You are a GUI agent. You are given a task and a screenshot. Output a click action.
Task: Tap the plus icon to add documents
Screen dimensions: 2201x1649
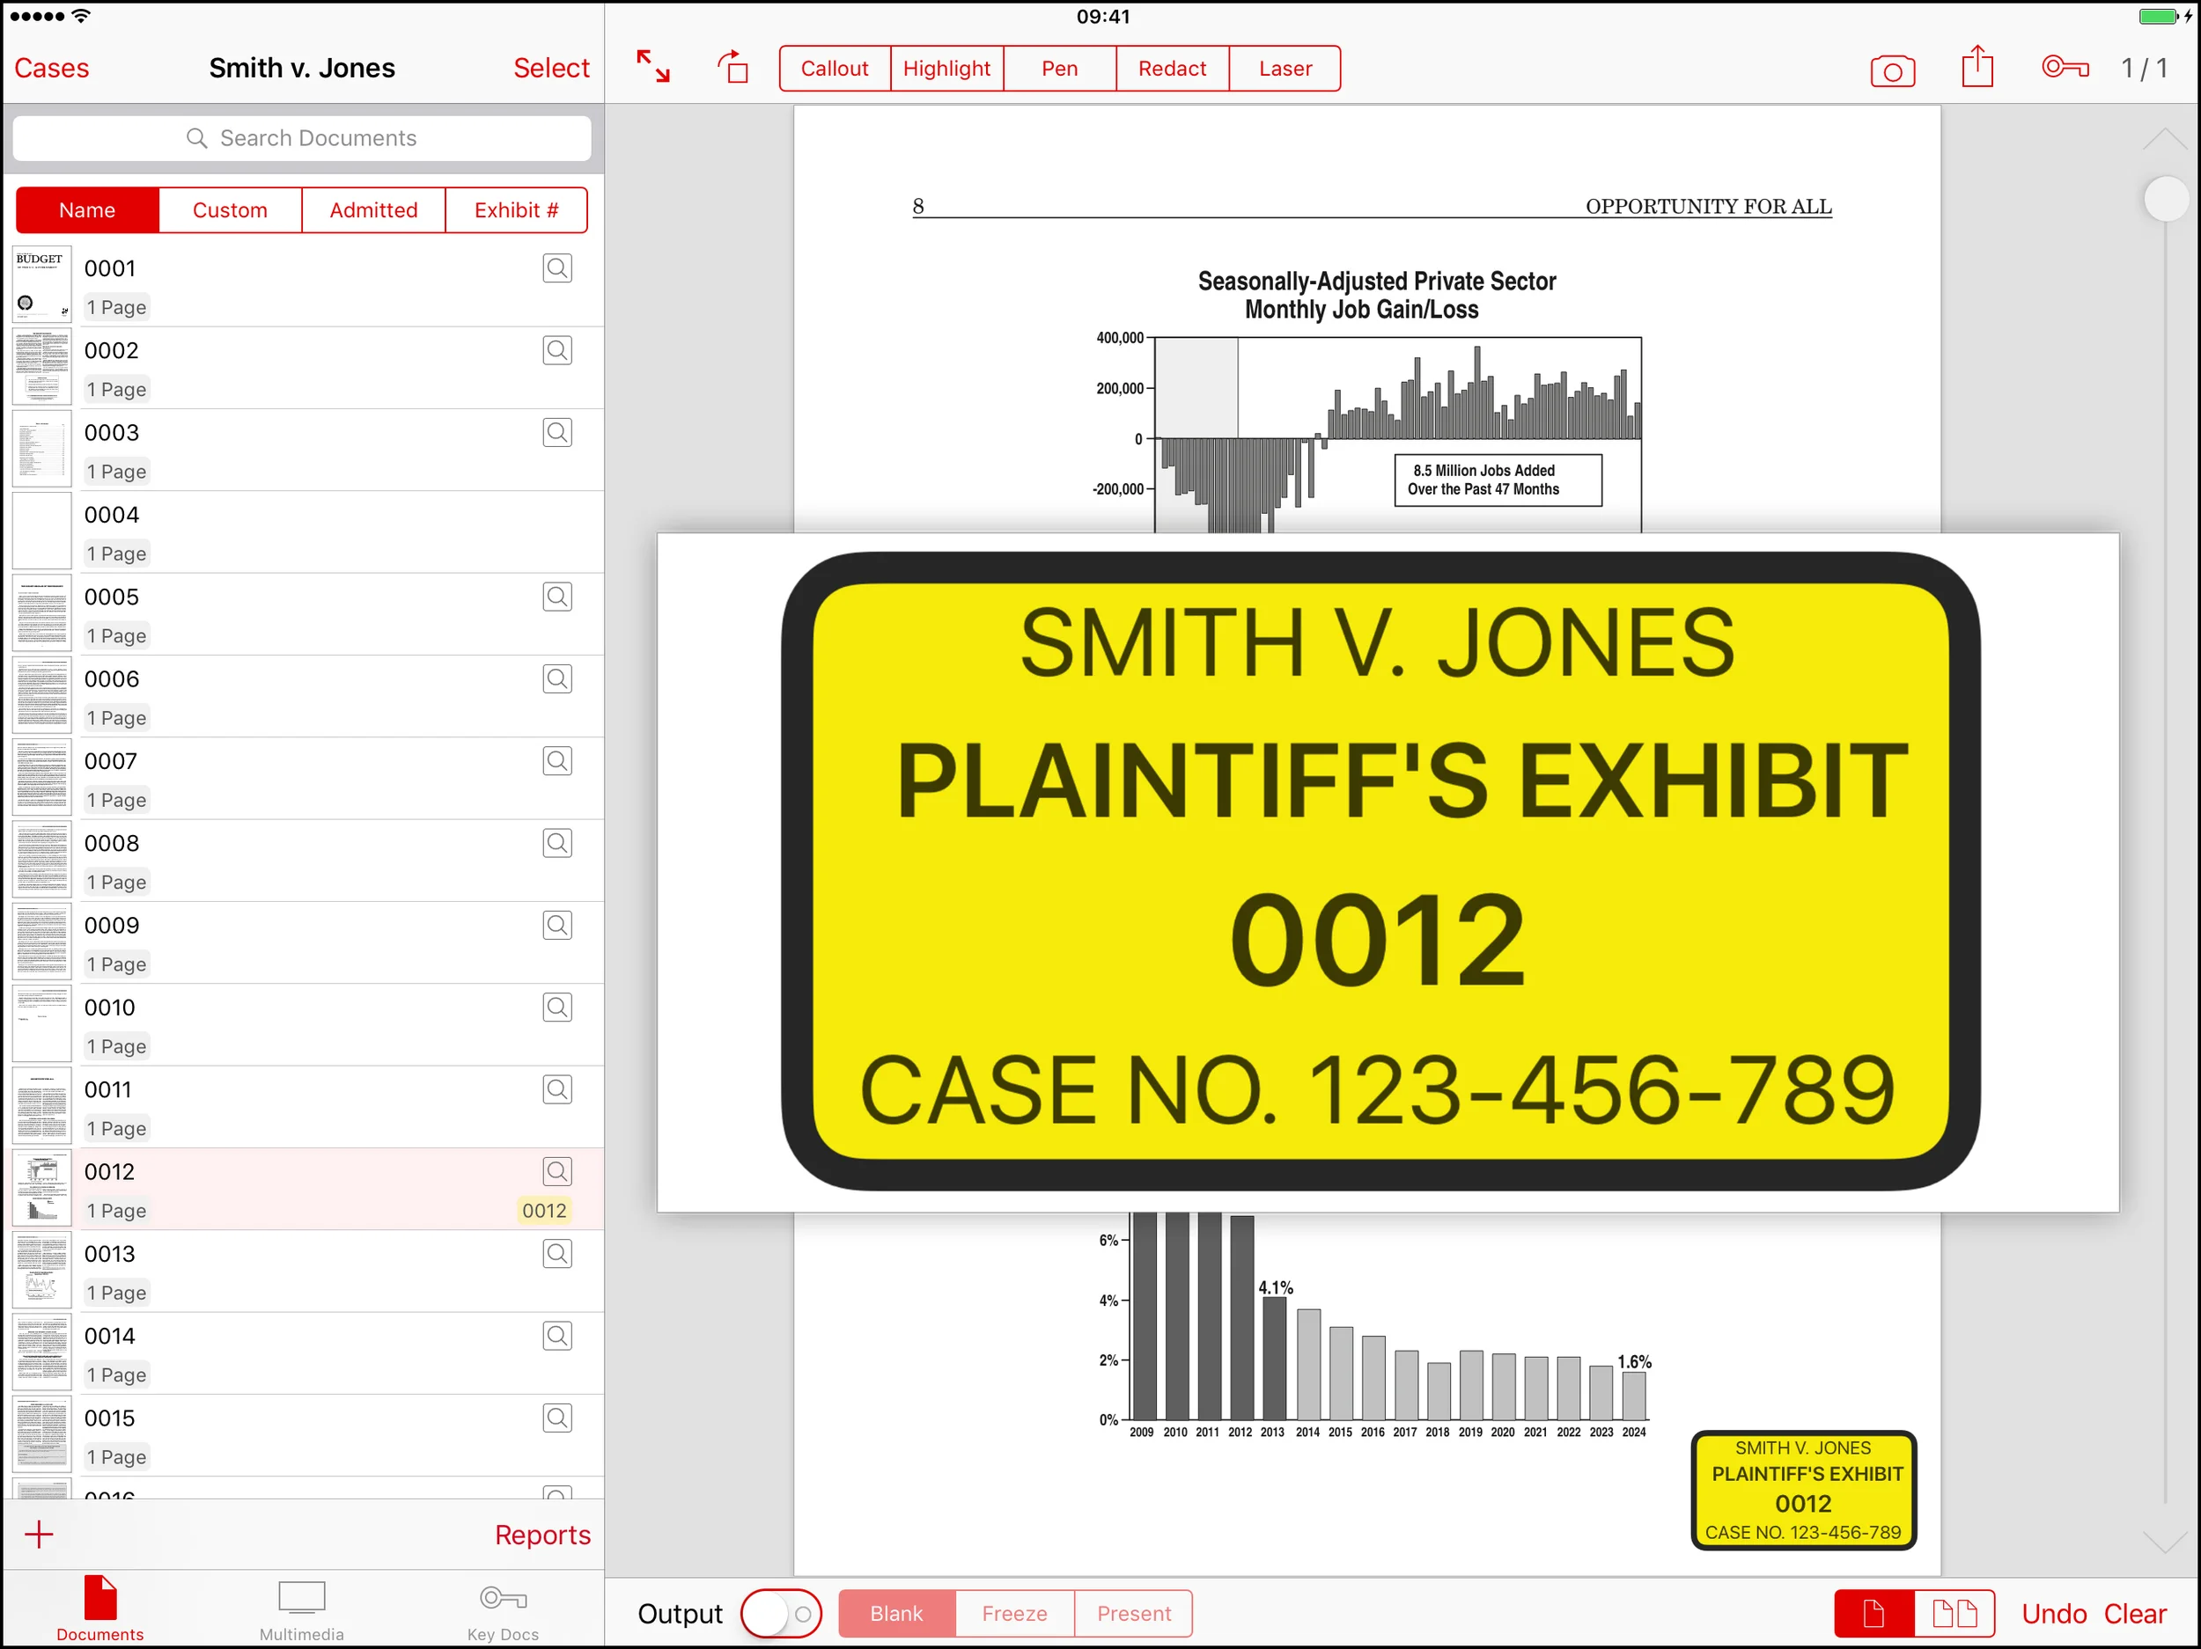coord(39,1534)
